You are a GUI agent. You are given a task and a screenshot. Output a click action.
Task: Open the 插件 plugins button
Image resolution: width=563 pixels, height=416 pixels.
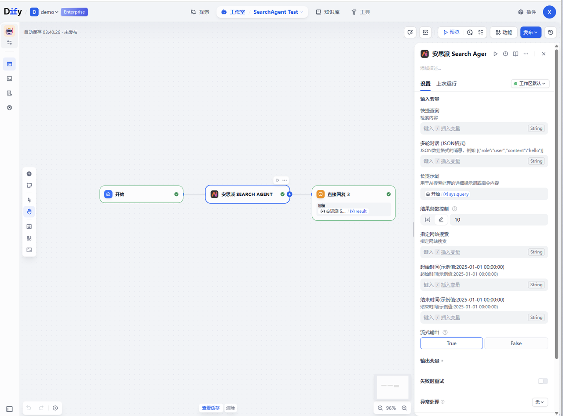point(527,12)
